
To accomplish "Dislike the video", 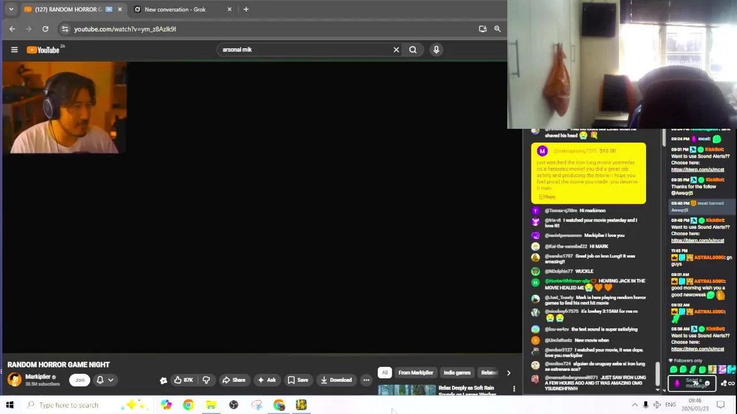I will click(x=206, y=379).
